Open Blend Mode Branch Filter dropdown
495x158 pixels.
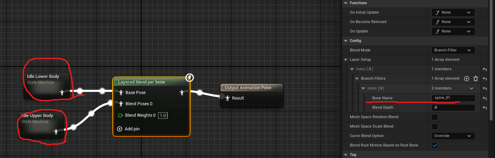click(453, 50)
